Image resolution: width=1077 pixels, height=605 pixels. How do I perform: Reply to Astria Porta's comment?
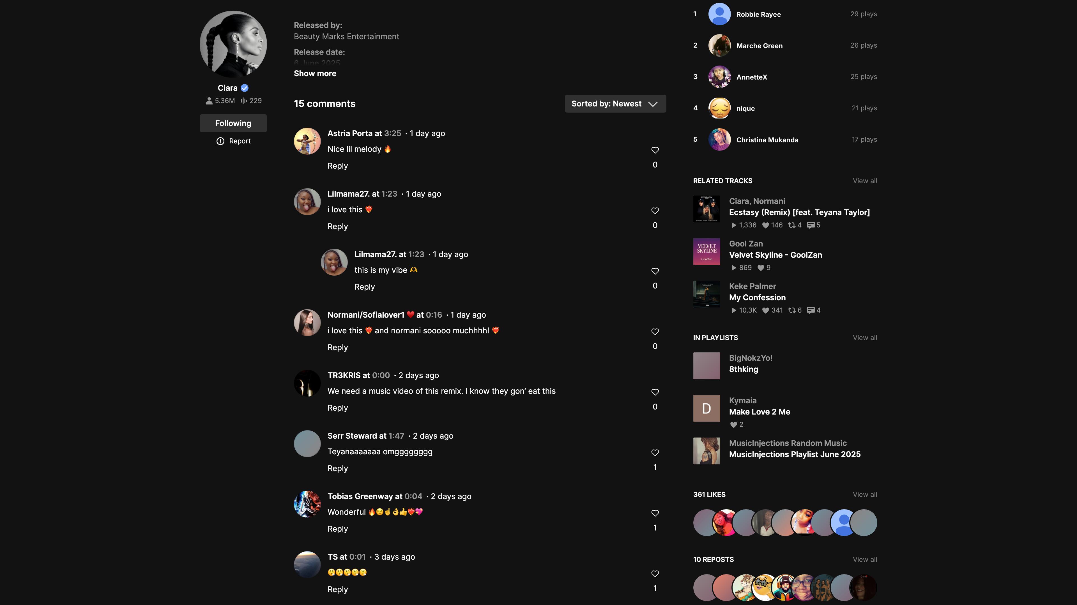pyautogui.click(x=337, y=166)
